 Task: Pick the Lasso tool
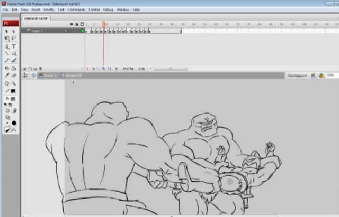(14, 39)
